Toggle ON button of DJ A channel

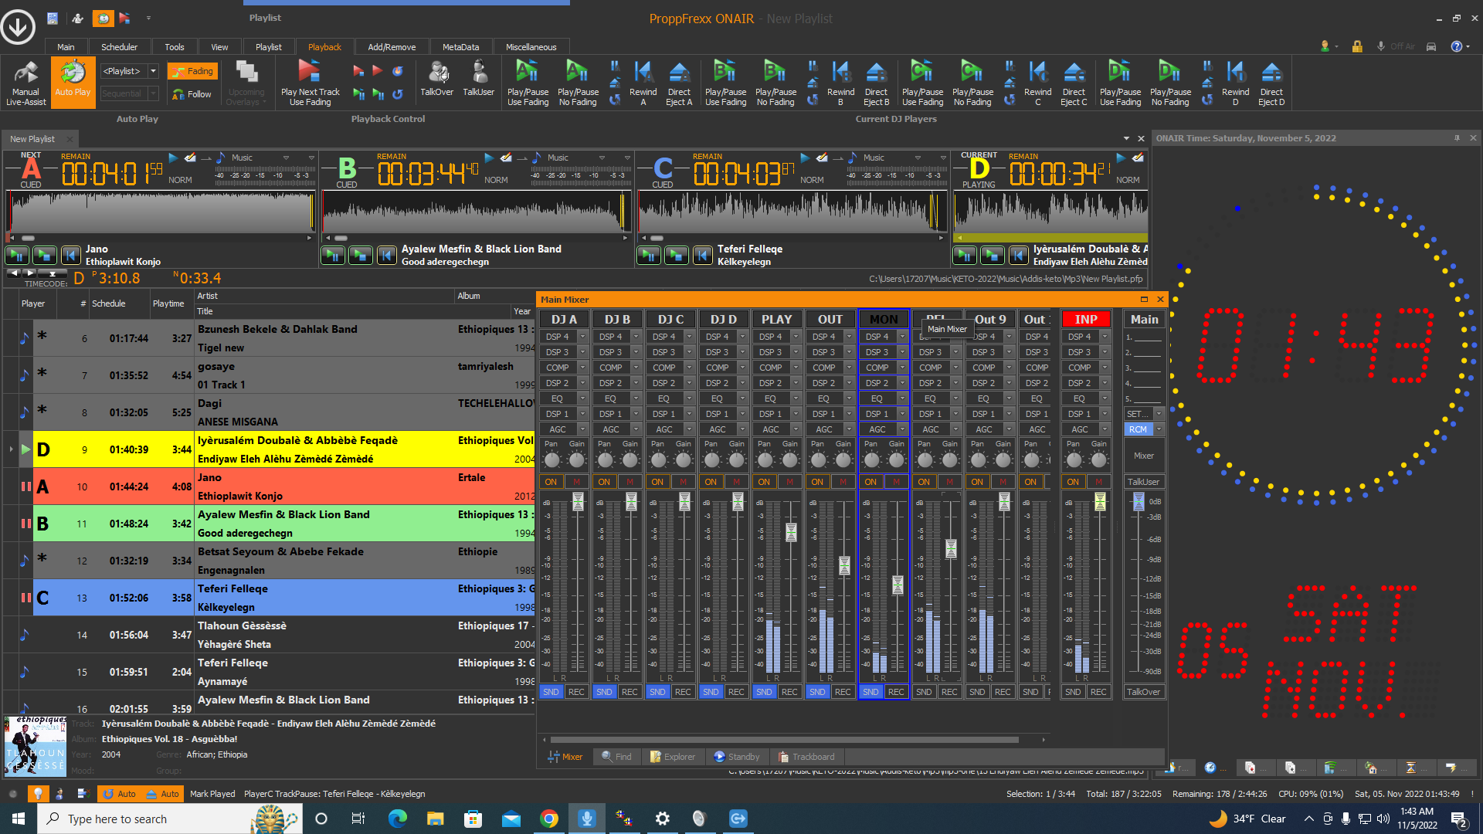551,482
